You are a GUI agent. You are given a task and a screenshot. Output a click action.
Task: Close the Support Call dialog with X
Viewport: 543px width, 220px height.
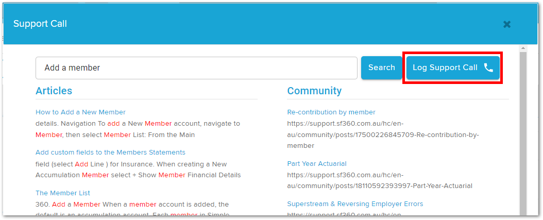pos(507,24)
